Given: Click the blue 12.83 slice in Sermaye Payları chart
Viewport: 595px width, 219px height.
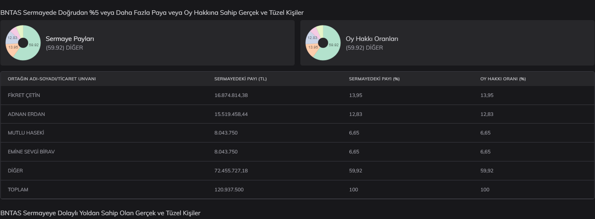Looking at the screenshot, I should tap(11, 37).
